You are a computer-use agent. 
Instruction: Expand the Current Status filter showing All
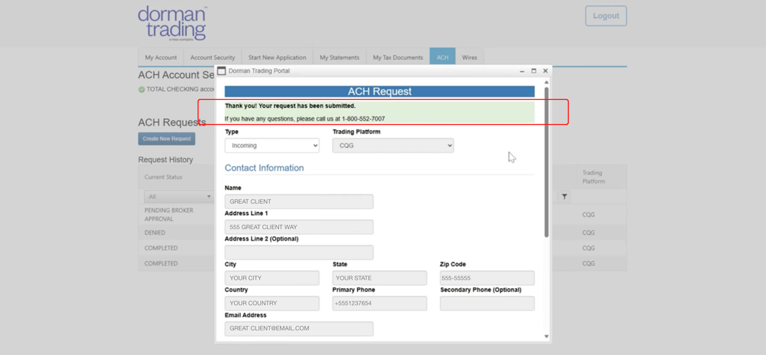click(179, 197)
